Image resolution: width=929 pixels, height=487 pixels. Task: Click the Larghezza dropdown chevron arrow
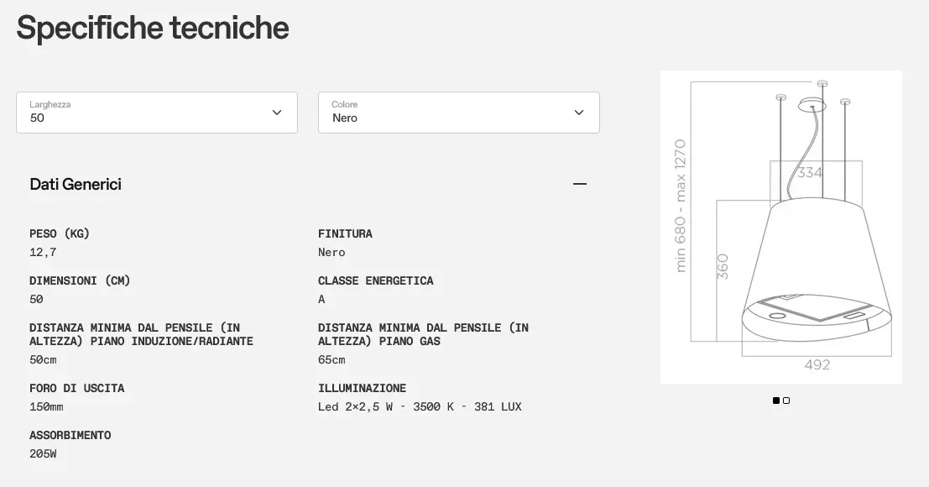[x=277, y=113]
